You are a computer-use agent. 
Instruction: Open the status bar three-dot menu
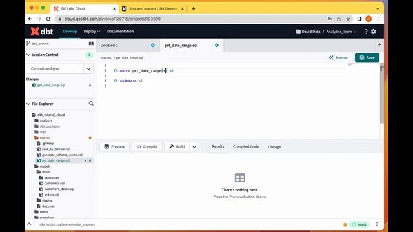point(377,224)
